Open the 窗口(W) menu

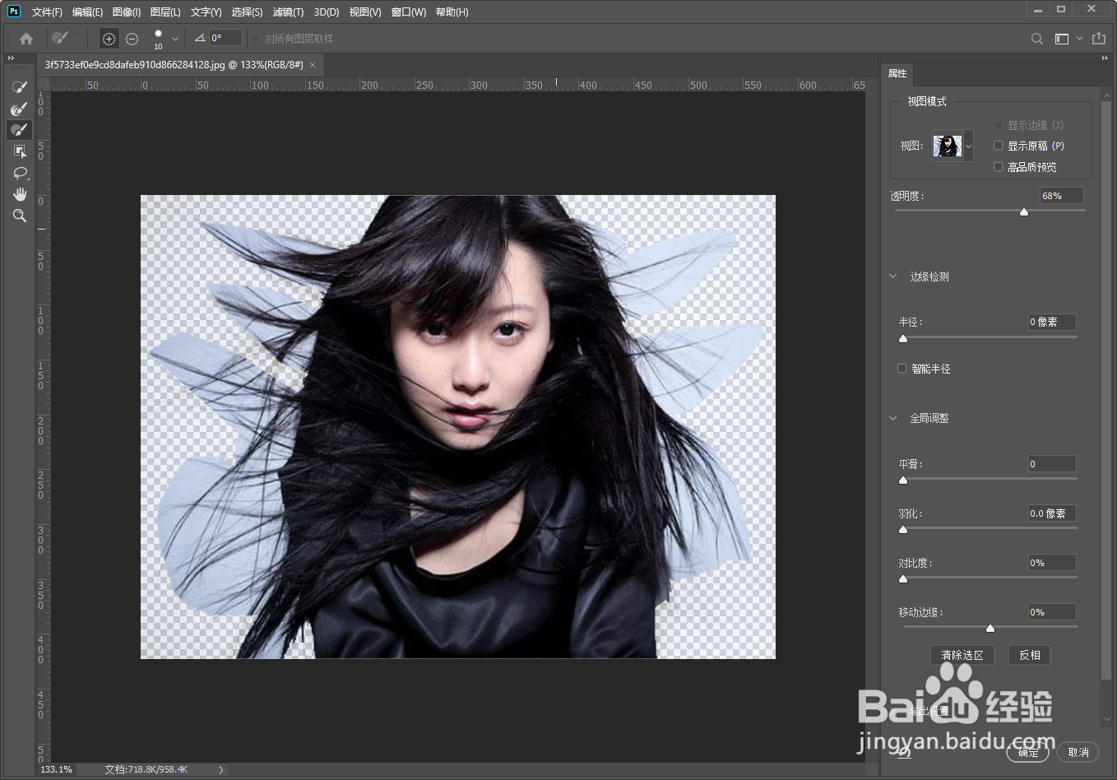click(409, 12)
